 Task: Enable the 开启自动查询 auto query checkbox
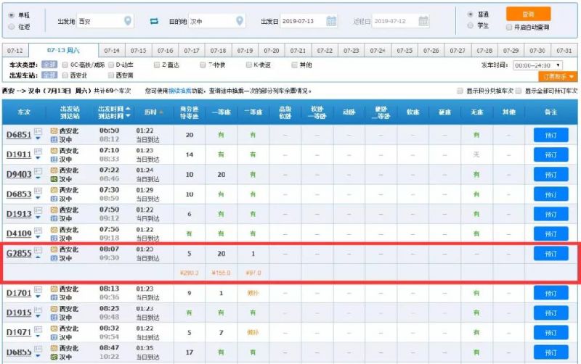pos(509,27)
